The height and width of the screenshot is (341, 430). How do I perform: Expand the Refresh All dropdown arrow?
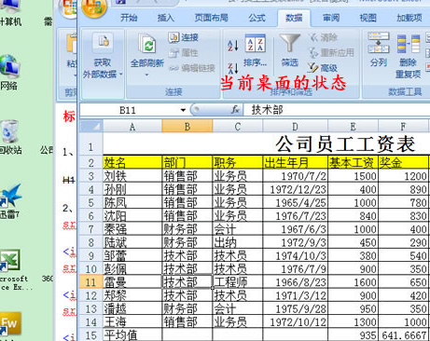point(147,75)
